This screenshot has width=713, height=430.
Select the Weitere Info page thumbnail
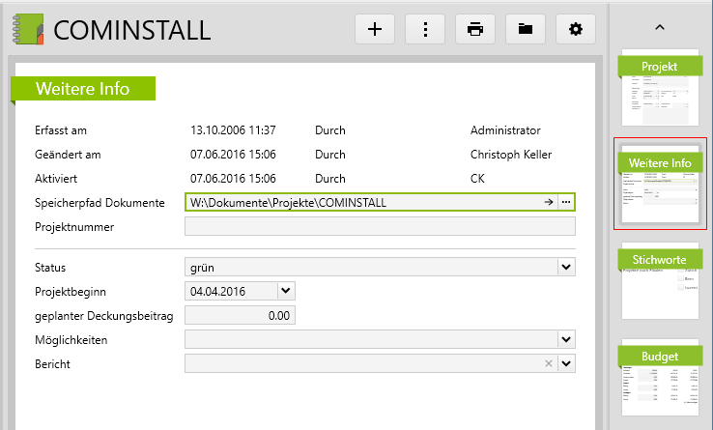point(660,184)
